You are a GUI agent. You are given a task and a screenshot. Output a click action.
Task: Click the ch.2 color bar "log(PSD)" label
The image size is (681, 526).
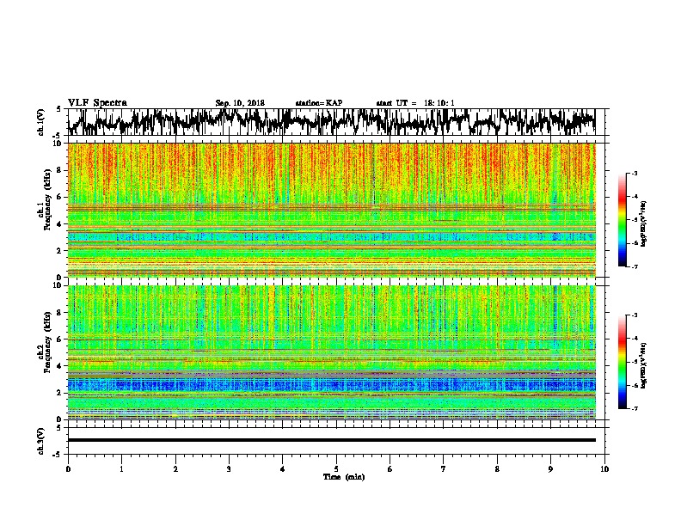coord(643,365)
